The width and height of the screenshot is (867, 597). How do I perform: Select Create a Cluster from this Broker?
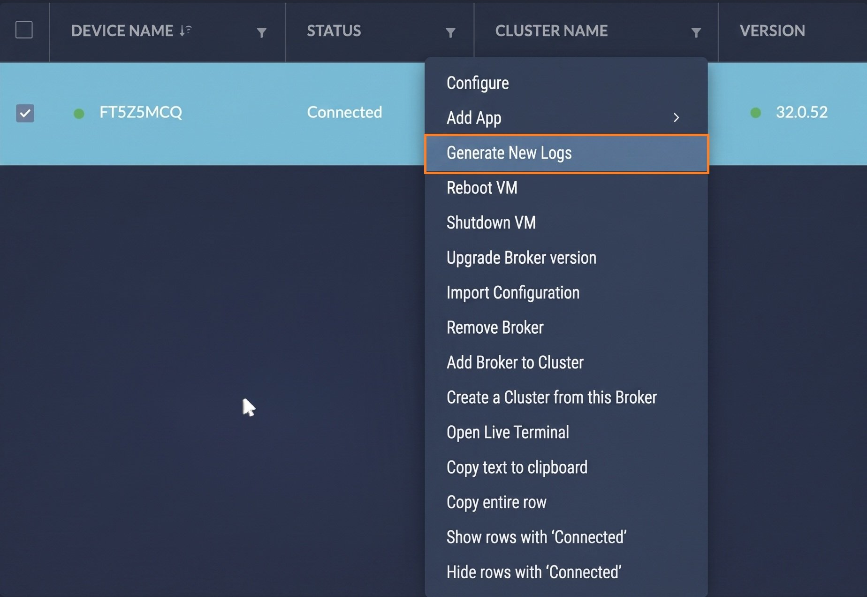566,398
